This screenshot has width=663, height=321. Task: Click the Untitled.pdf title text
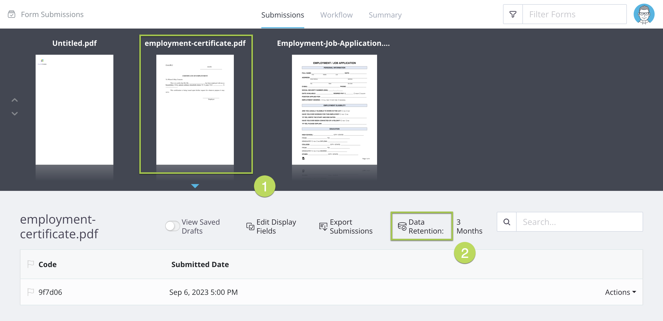74,43
